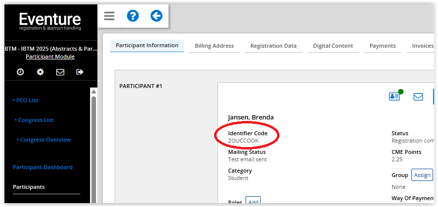Open the Participant Dashboard

point(42,167)
